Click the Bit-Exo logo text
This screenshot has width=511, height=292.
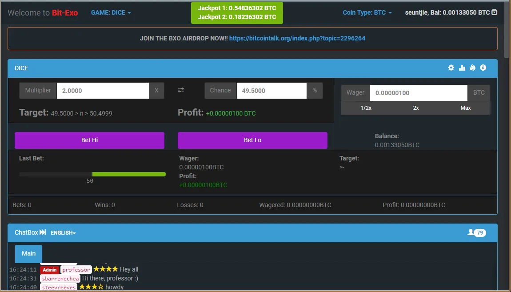coord(65,13)
